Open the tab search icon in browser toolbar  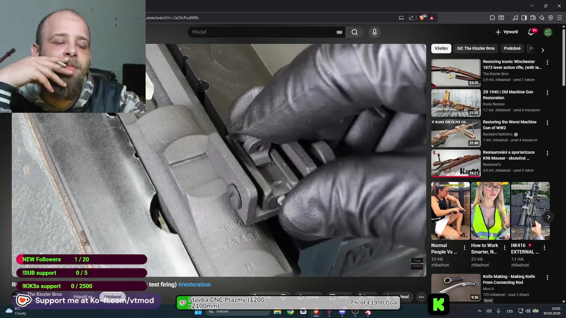[x=501, y=18]
